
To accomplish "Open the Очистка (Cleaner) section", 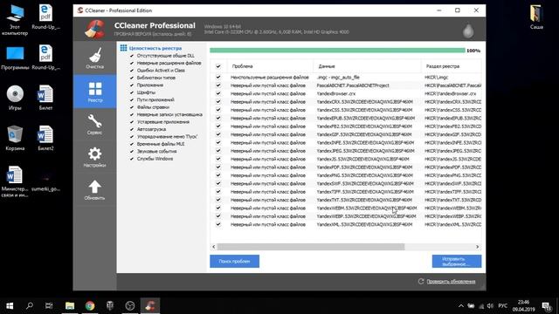I will click(x=94, y=58).
